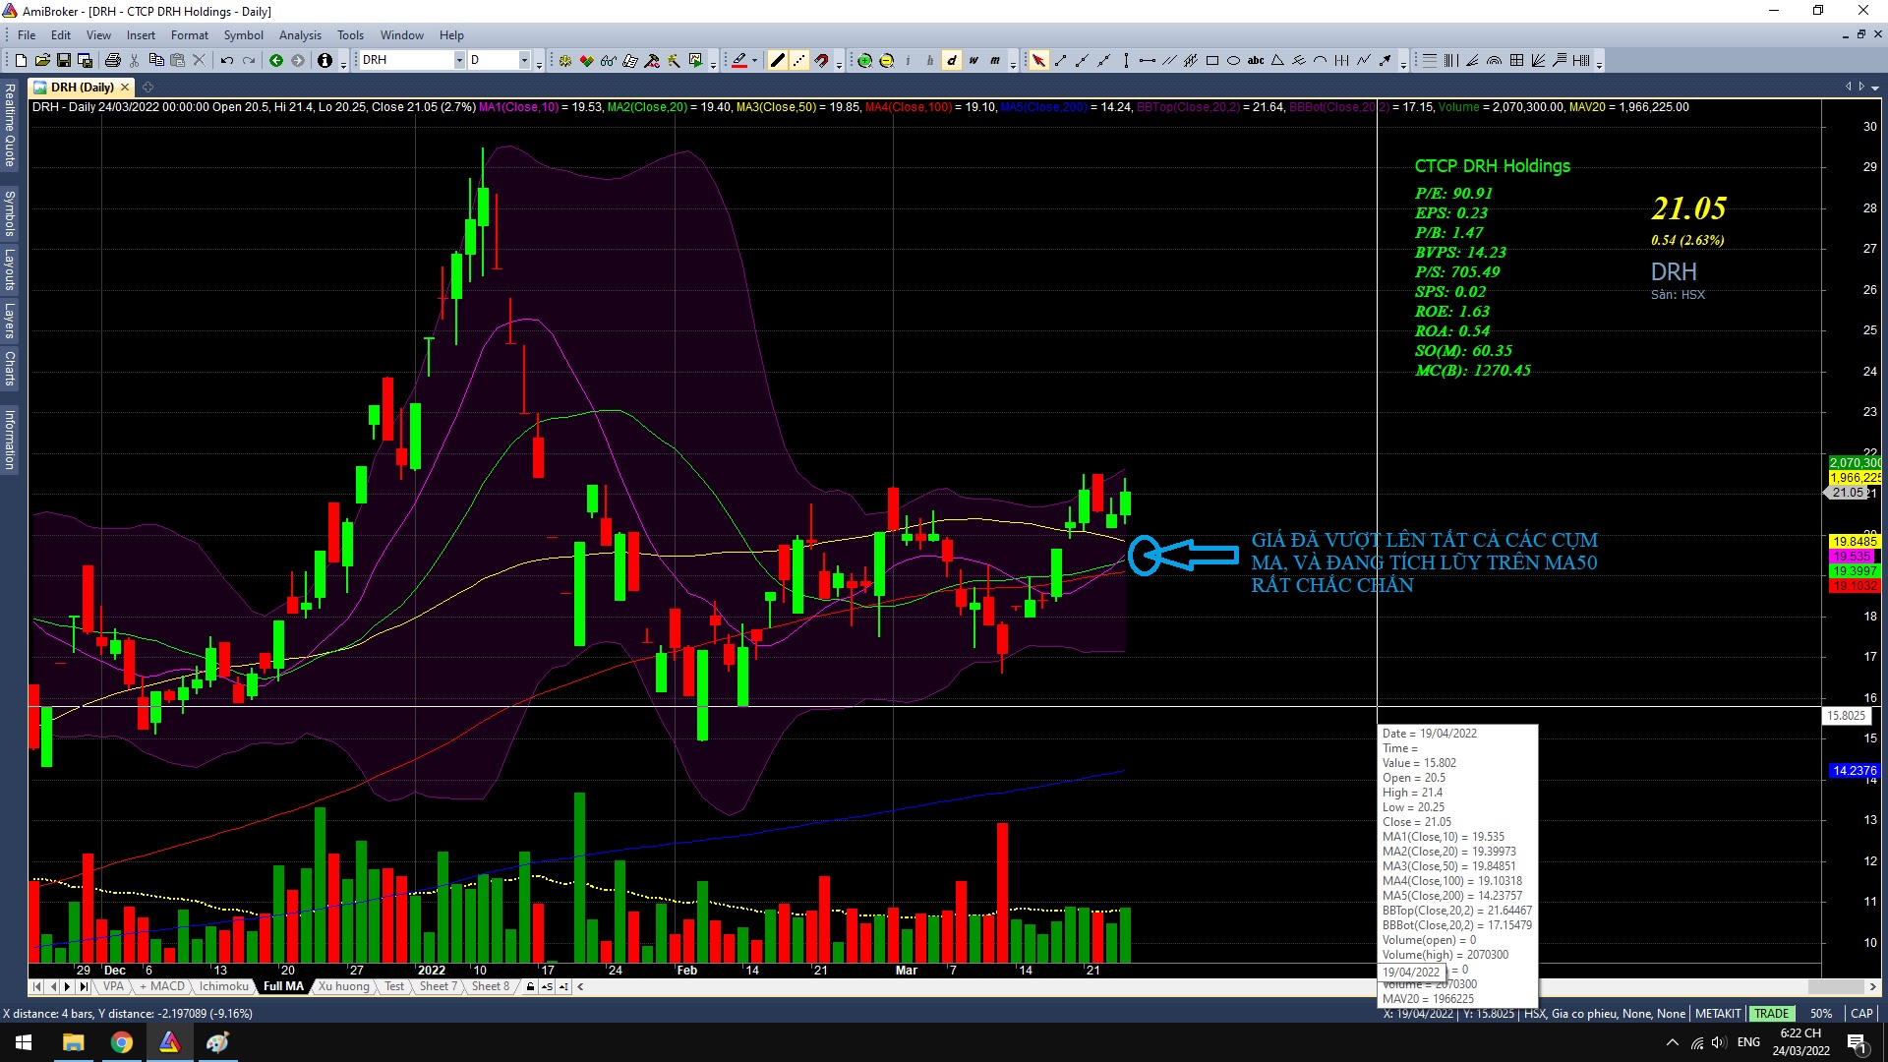This screenshot has height=1062, width=1888.
Task: Expand overflow options after the magnet icon
Action: point(839,63)
